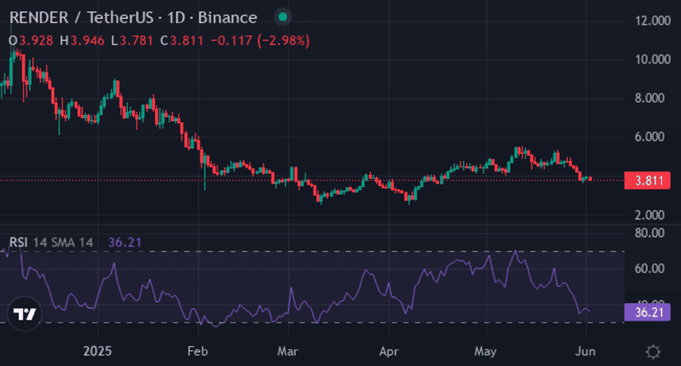681x366 pixels.
Task: Select the purple 36.21 RSI label
Action: click(647, 312)
